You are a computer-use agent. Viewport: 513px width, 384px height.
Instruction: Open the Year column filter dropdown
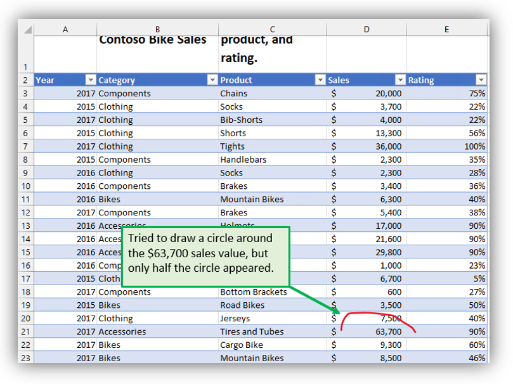90,80
